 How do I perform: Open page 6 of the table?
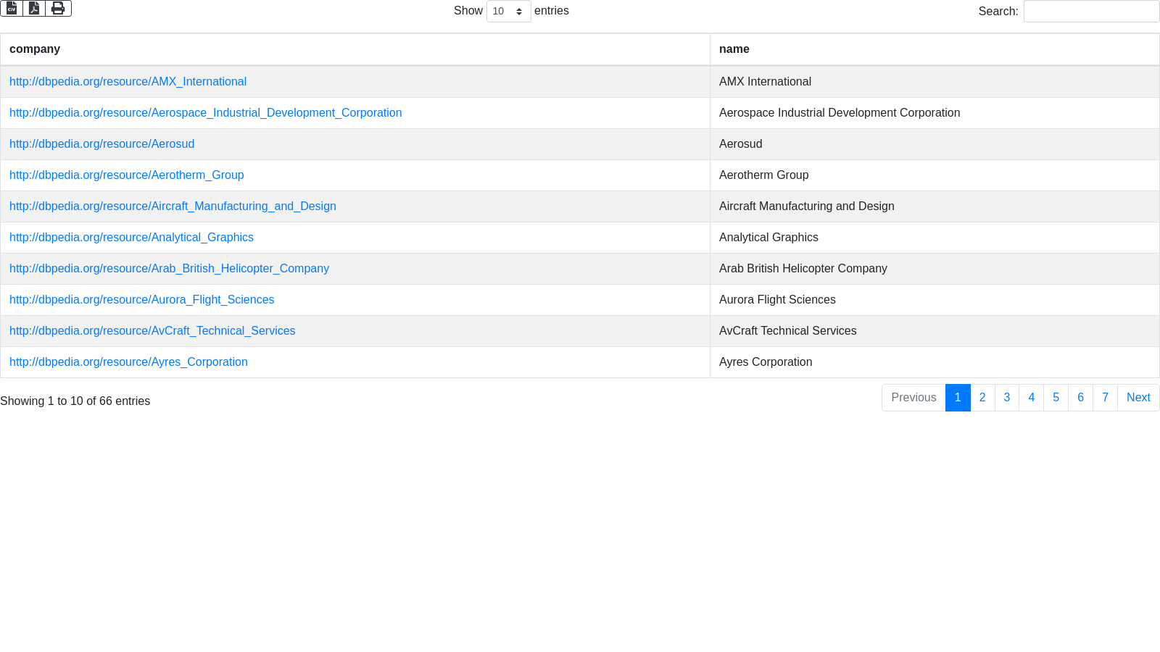(1080, 398)
